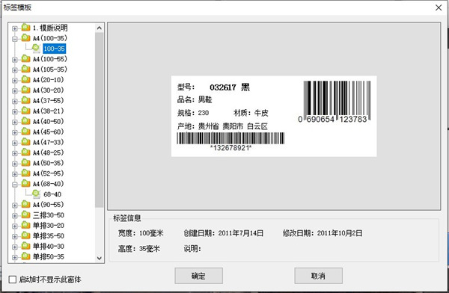The height and width of the screenshot is (293, 449).
Task: Click the folder icon of A4(68-40)
Action: click(x=25, y=183)
